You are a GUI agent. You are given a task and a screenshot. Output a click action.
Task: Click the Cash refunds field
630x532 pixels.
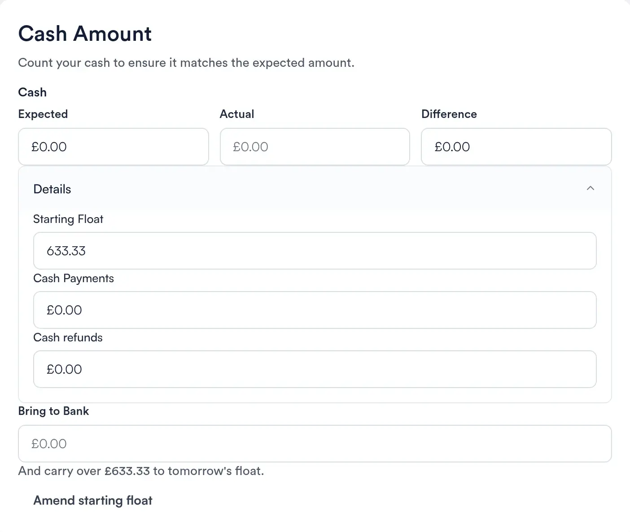(x=315, y=369)
